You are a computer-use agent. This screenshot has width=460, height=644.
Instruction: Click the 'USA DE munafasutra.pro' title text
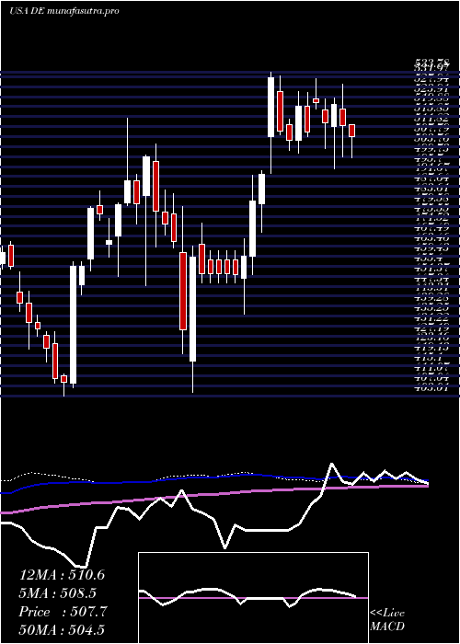click(x=64, y=11)
